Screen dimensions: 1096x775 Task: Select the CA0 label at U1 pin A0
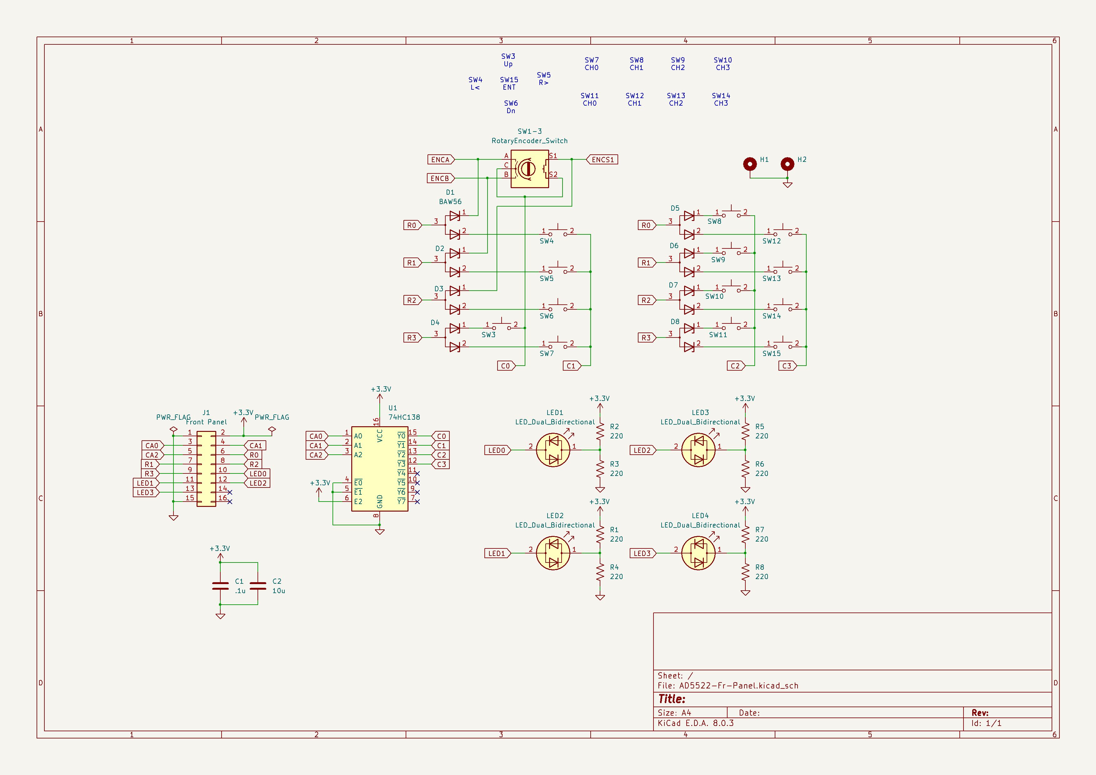coord(317,436)
